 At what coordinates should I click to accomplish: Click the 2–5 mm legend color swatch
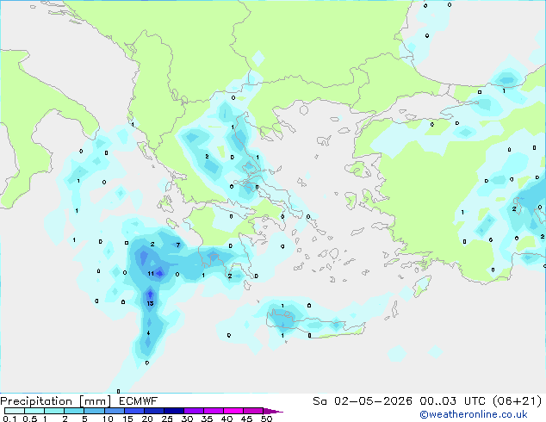click(x=74, y=411)
